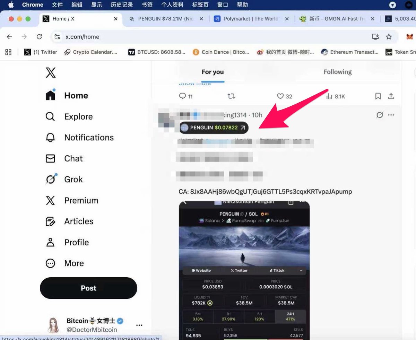Go to Home in the sidebar
The width and height of the screenshot is (416, 340).
click(x=67, y=96)
